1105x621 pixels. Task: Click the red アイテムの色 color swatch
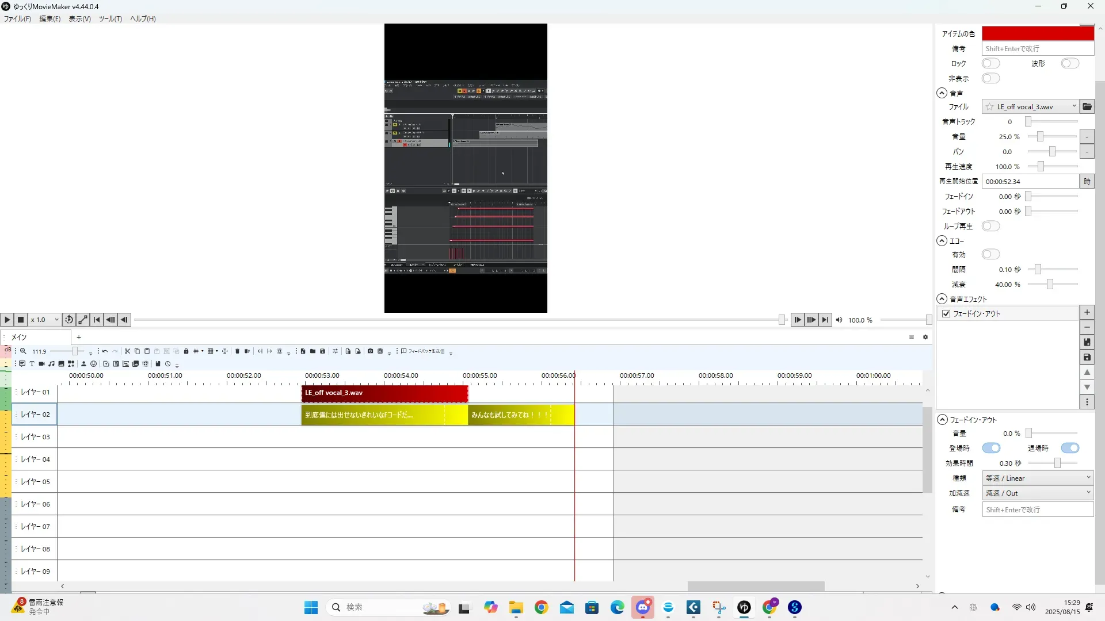pos(1037,33)
